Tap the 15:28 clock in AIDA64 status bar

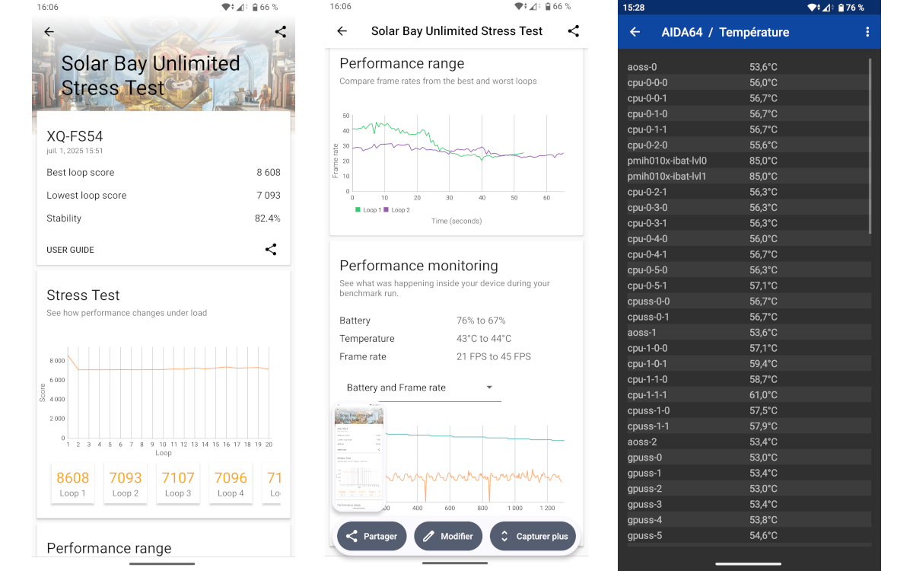coord(633,8)
